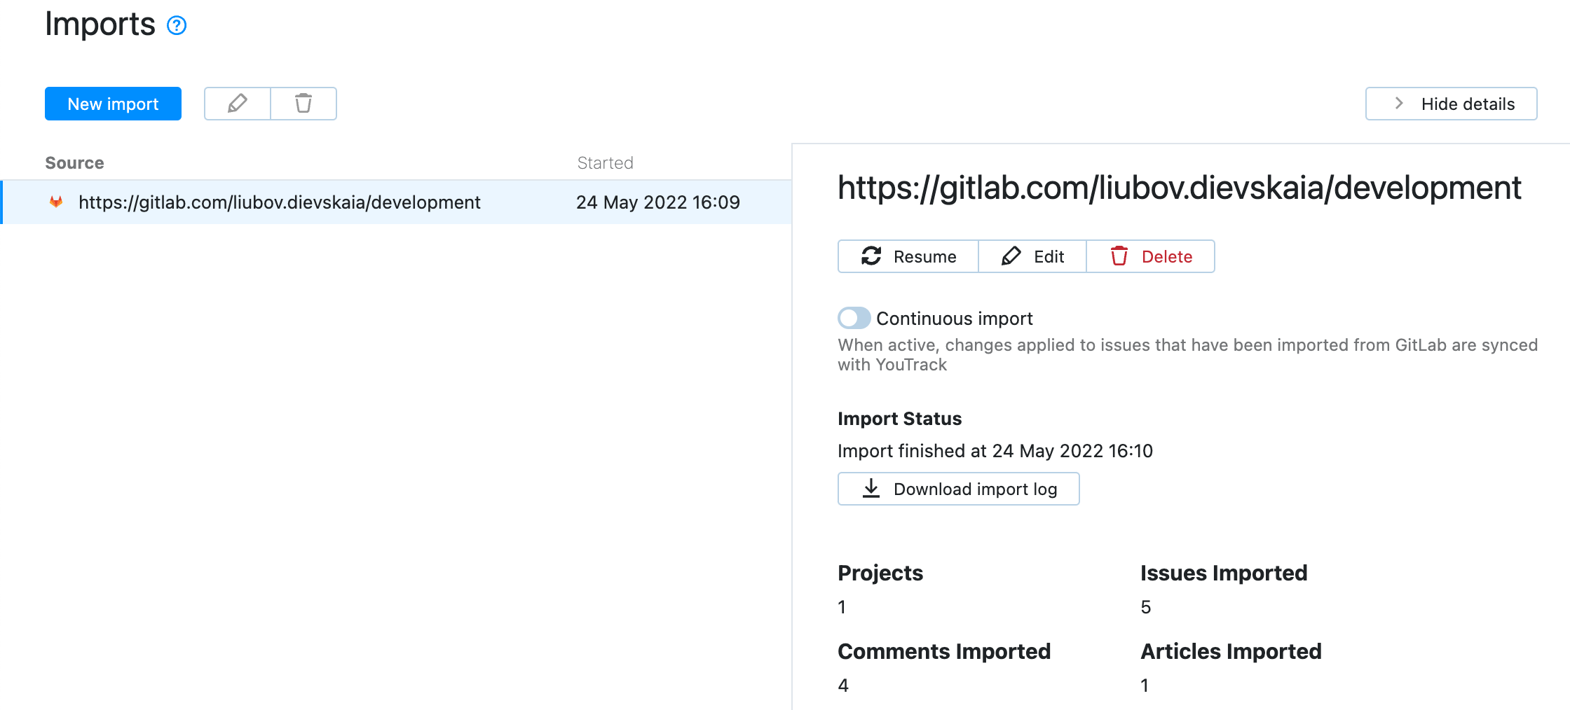This screenshot has width=1570, height=710.
Task: Select the gitlab.com/liubov.dievskaia/development import row
Action: (x=280, y=202)
